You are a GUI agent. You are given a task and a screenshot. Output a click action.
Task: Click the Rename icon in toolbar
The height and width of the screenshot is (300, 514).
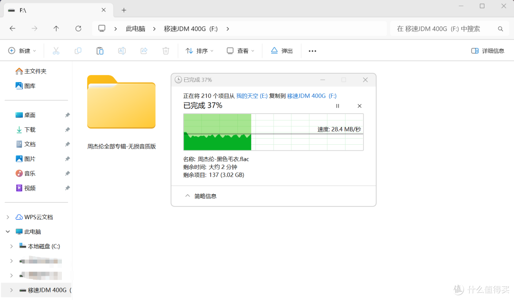pyautogui.click(x=122, y=51)
